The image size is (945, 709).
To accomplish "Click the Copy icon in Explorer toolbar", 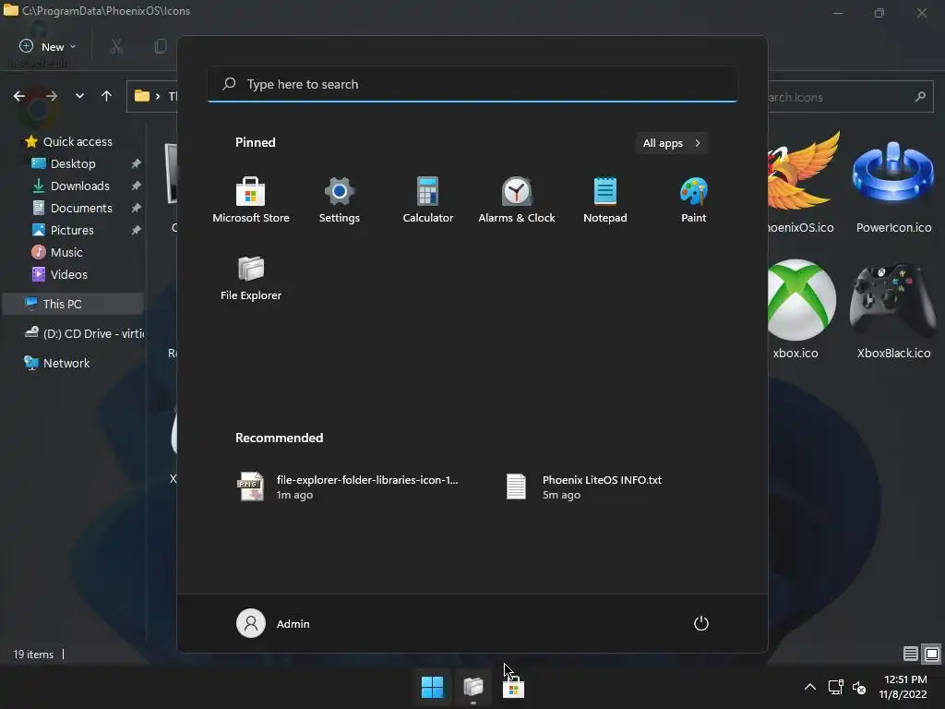I will 160,46.
